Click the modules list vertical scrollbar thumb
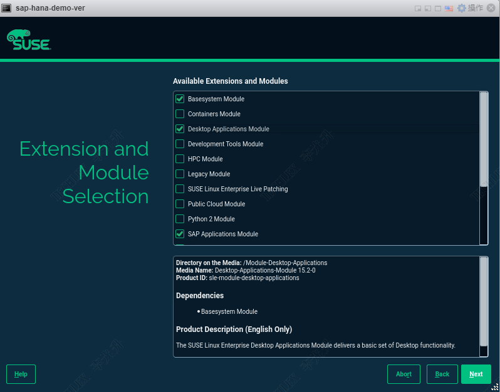 click(x=484, y=139)
